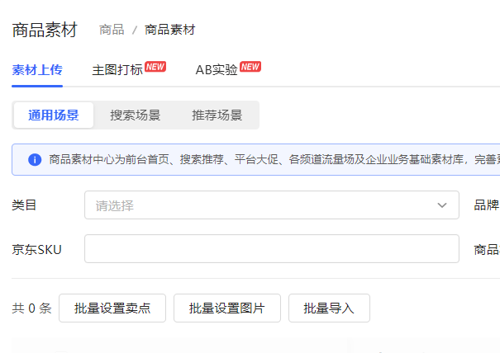Click the 共 0 条 result count text
Screen dimensions: 500x353
pyautogui.click(x=31, y=308)
